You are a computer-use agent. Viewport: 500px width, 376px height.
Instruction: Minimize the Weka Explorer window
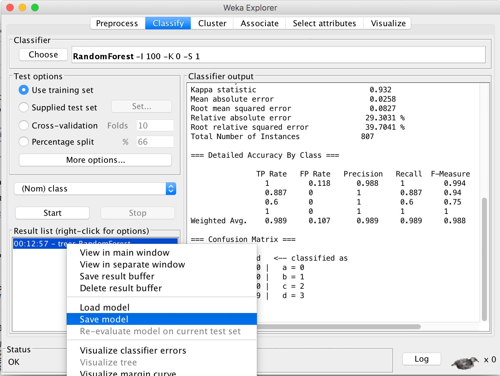(x=22, y=7)
